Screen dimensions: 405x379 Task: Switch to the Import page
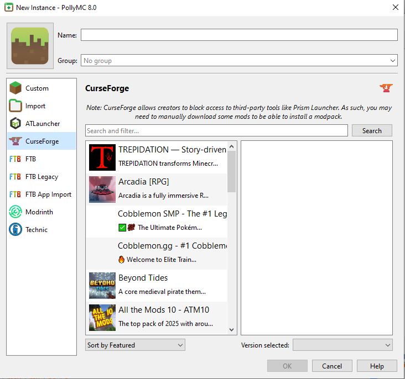point(41,106)
